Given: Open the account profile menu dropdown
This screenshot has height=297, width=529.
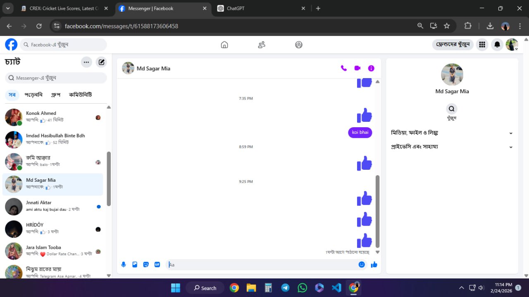Looking at the screenshot, I should click(512, 45).
